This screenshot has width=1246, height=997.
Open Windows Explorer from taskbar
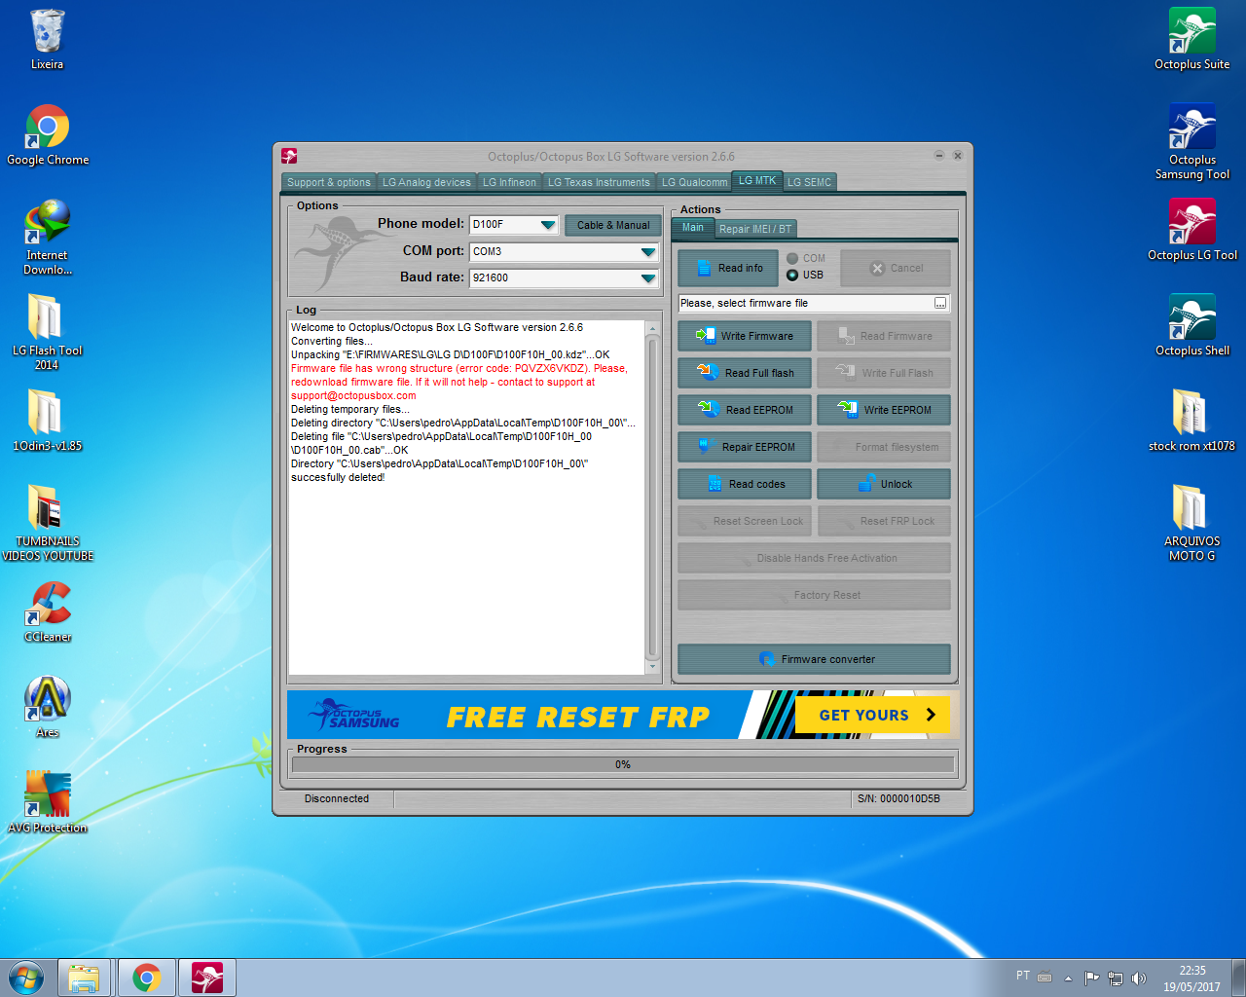[x=85, y=978]
